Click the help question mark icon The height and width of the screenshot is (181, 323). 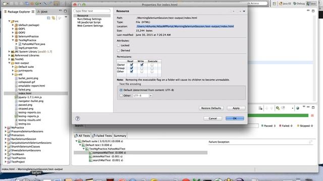point(77,119)
